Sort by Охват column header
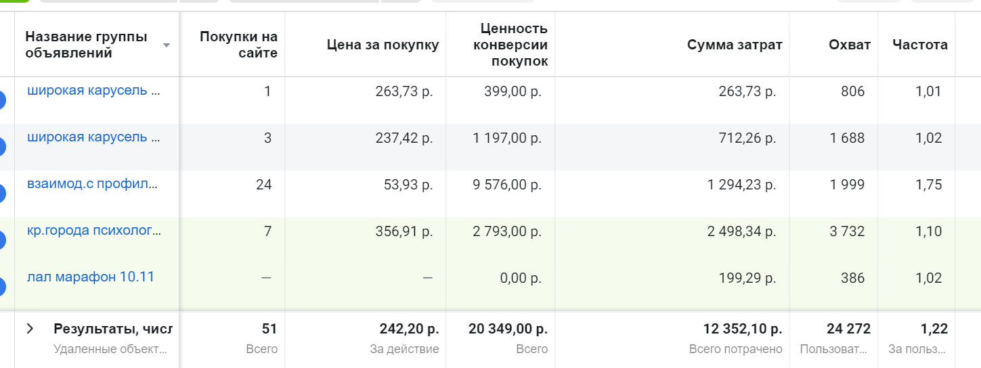981x368 pixels. point(850,45)
